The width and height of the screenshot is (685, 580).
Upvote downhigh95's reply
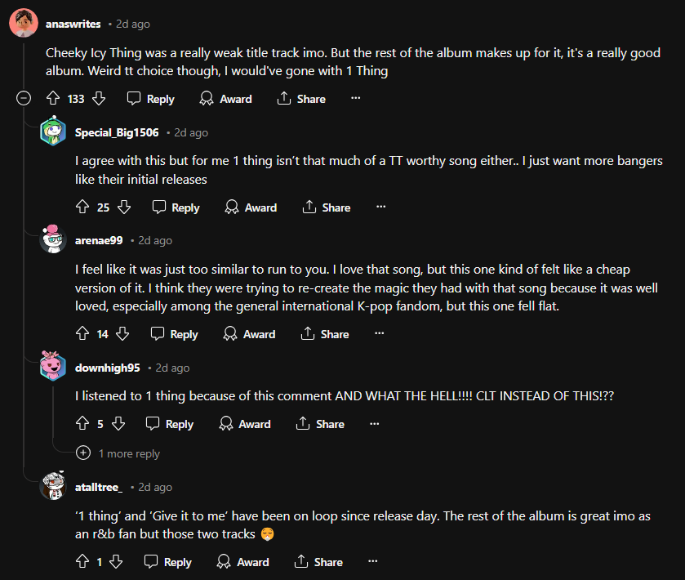(82, 424)
